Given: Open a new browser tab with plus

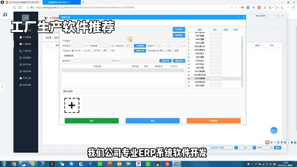Looking at the screenshot, I should click(x=84, y=2).
